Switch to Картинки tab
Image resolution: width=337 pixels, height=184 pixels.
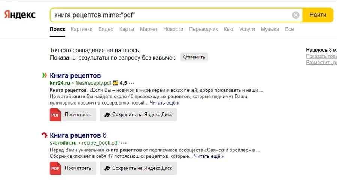[x=82, y=29]
